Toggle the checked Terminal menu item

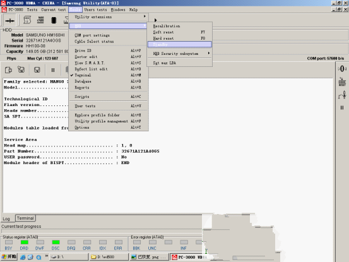pos(109,75)
